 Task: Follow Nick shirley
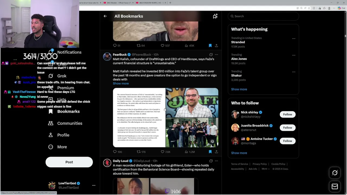(287, 114)
